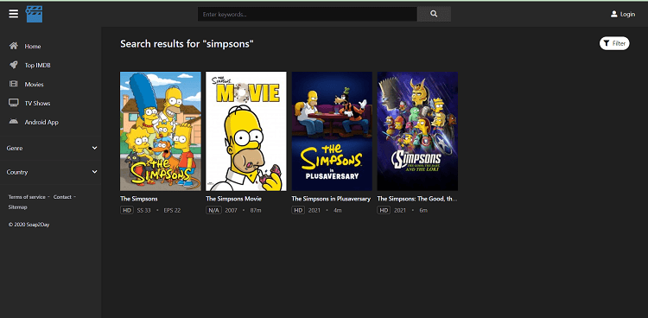Expand the Genre dropdown
The width and height of the screenshot is (648, 318).
click(50, 148)
